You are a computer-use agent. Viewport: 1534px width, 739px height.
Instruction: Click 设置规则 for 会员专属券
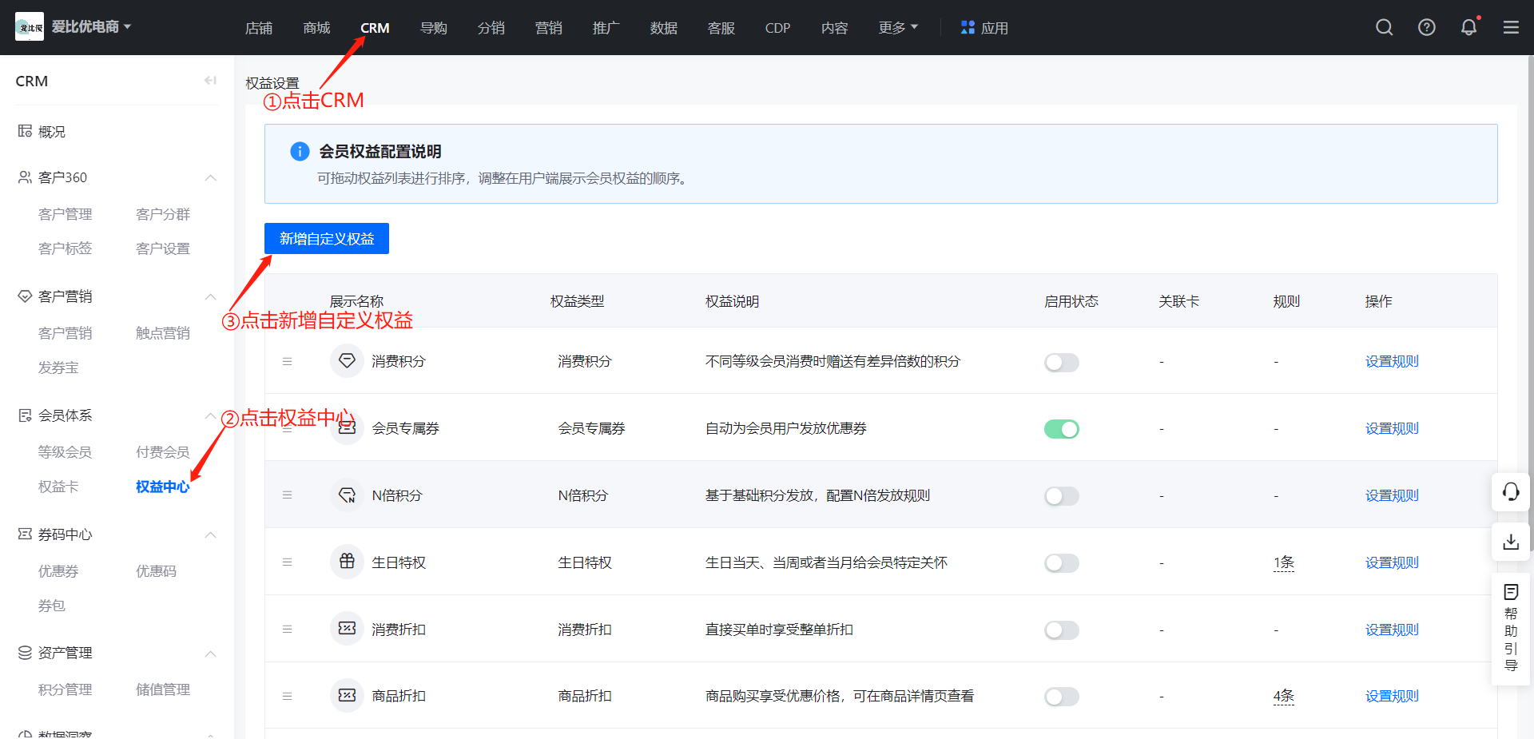[1392, 428]
